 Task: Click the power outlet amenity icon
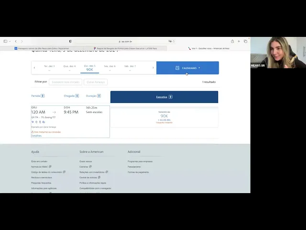click(x=36, y=122)
